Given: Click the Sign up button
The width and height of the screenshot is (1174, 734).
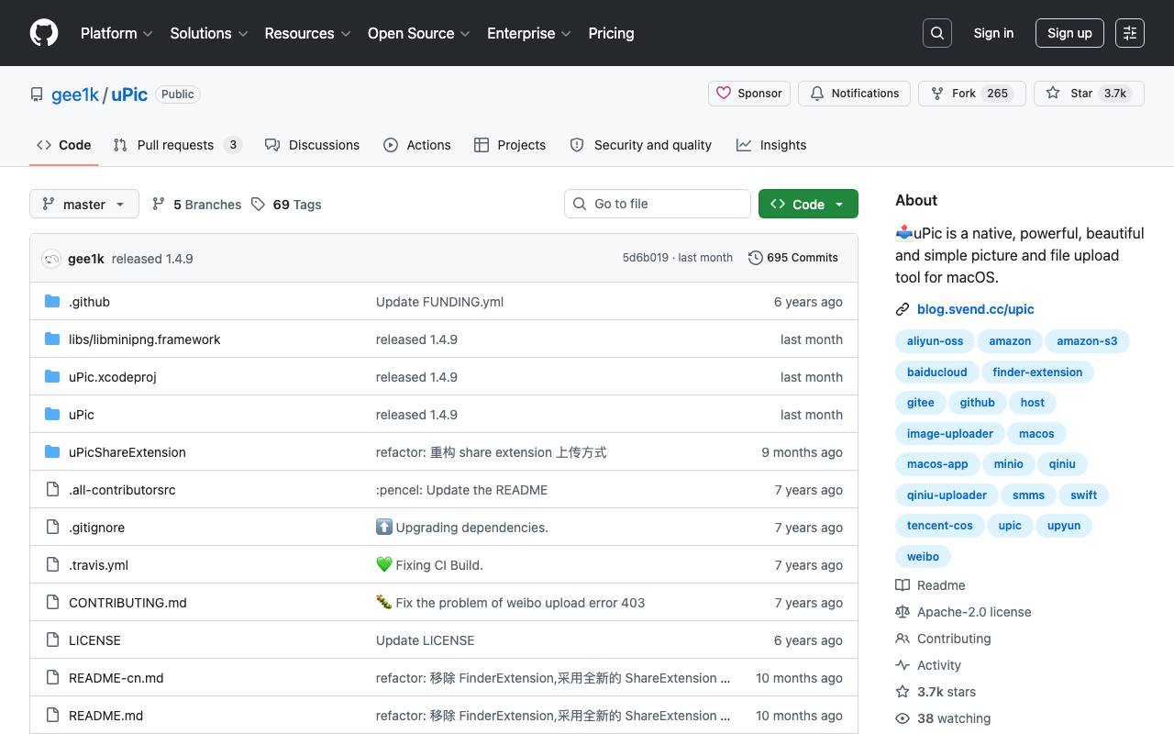Looking at the screenshot, I should point(1069,33).
